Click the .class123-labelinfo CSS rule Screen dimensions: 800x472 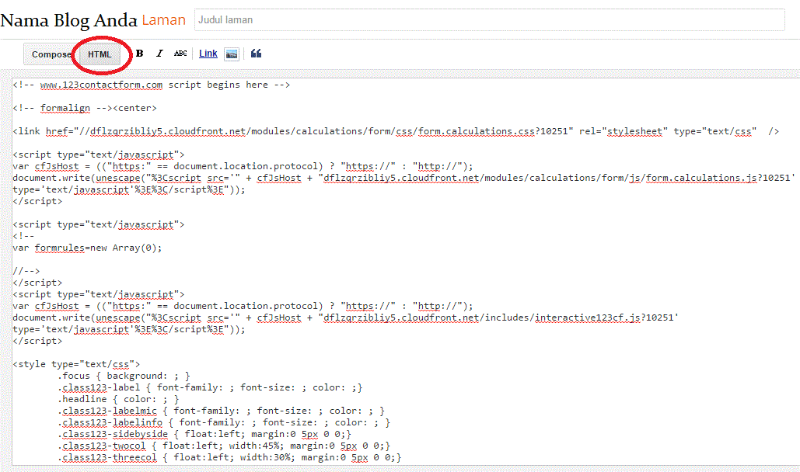click(x=224, y=422)
